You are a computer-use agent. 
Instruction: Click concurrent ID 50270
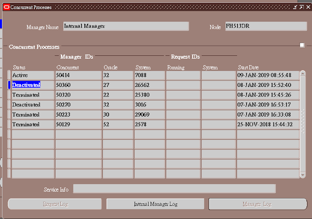pos(78,105)
